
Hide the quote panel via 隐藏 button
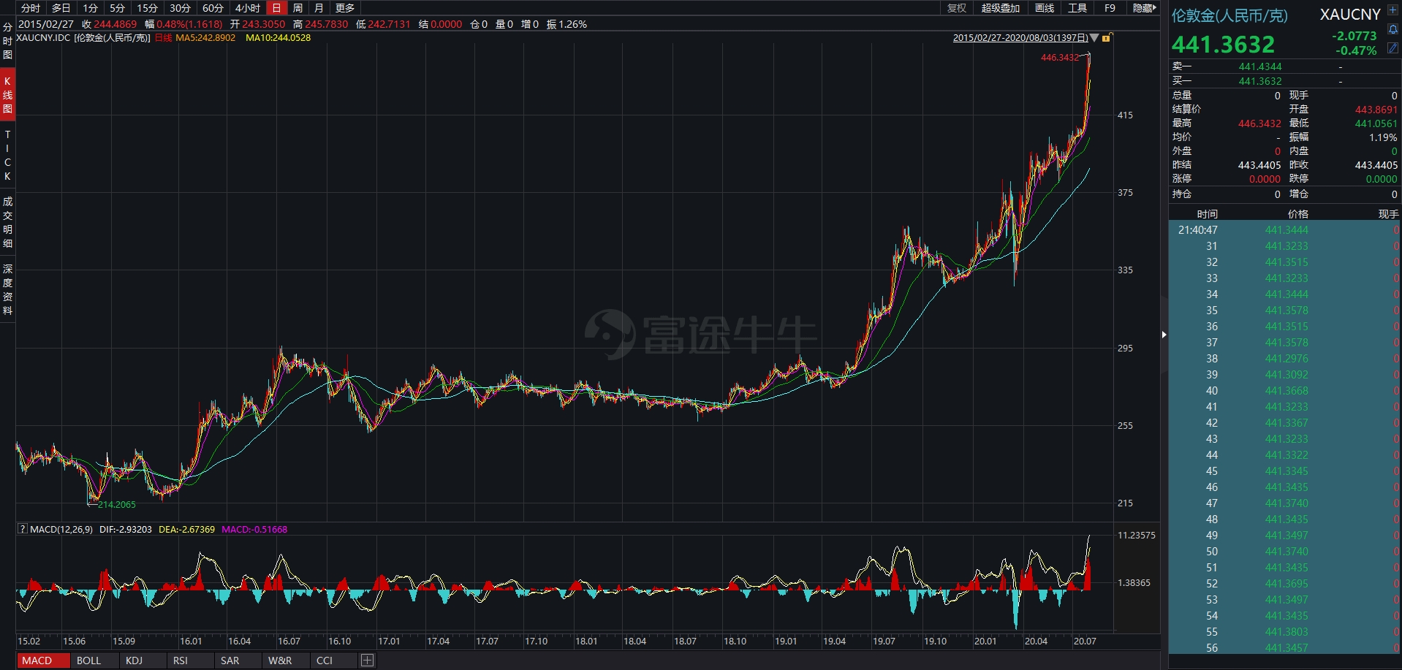pyautogui.click(x=1144, y=8)
